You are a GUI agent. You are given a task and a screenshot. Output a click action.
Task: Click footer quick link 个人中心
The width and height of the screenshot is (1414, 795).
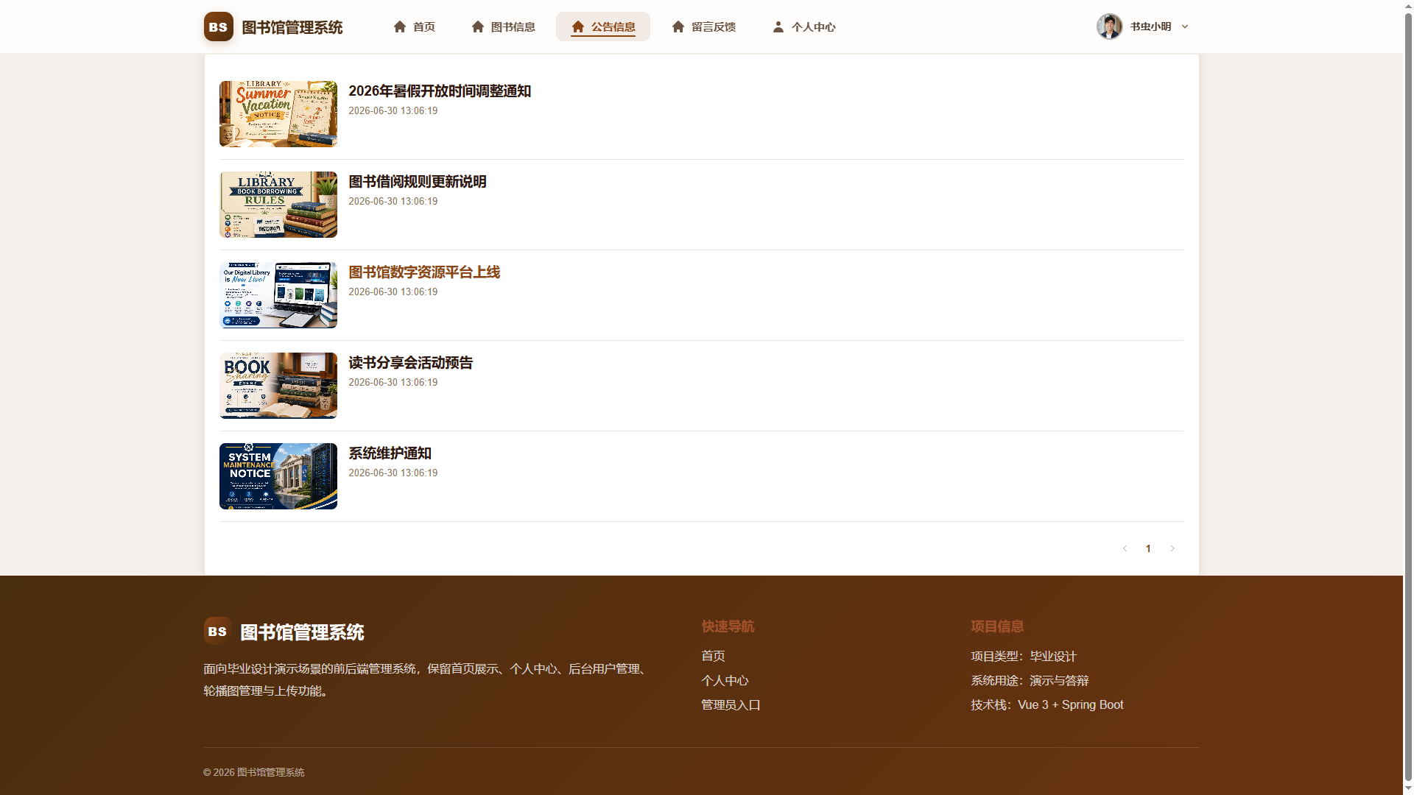(725, 681)
